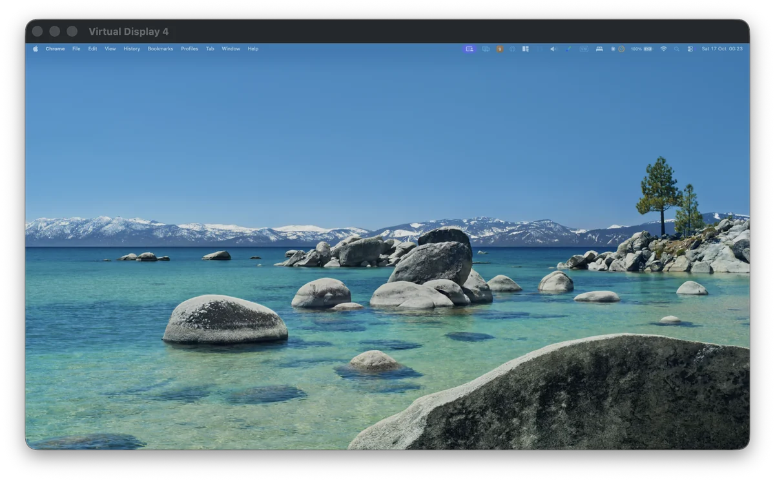This screenshot has height=481, width=775.
Task: Open Spotlight search magnifier icon
Action: (x=676, y=49)
